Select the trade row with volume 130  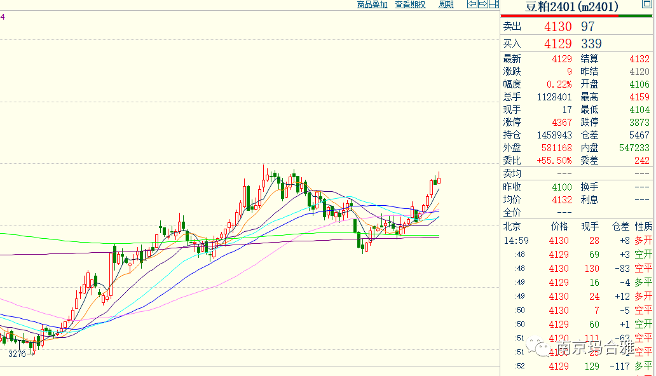(578, 269)
